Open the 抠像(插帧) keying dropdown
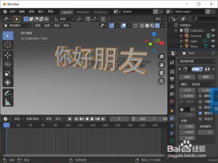 [34, 119]
